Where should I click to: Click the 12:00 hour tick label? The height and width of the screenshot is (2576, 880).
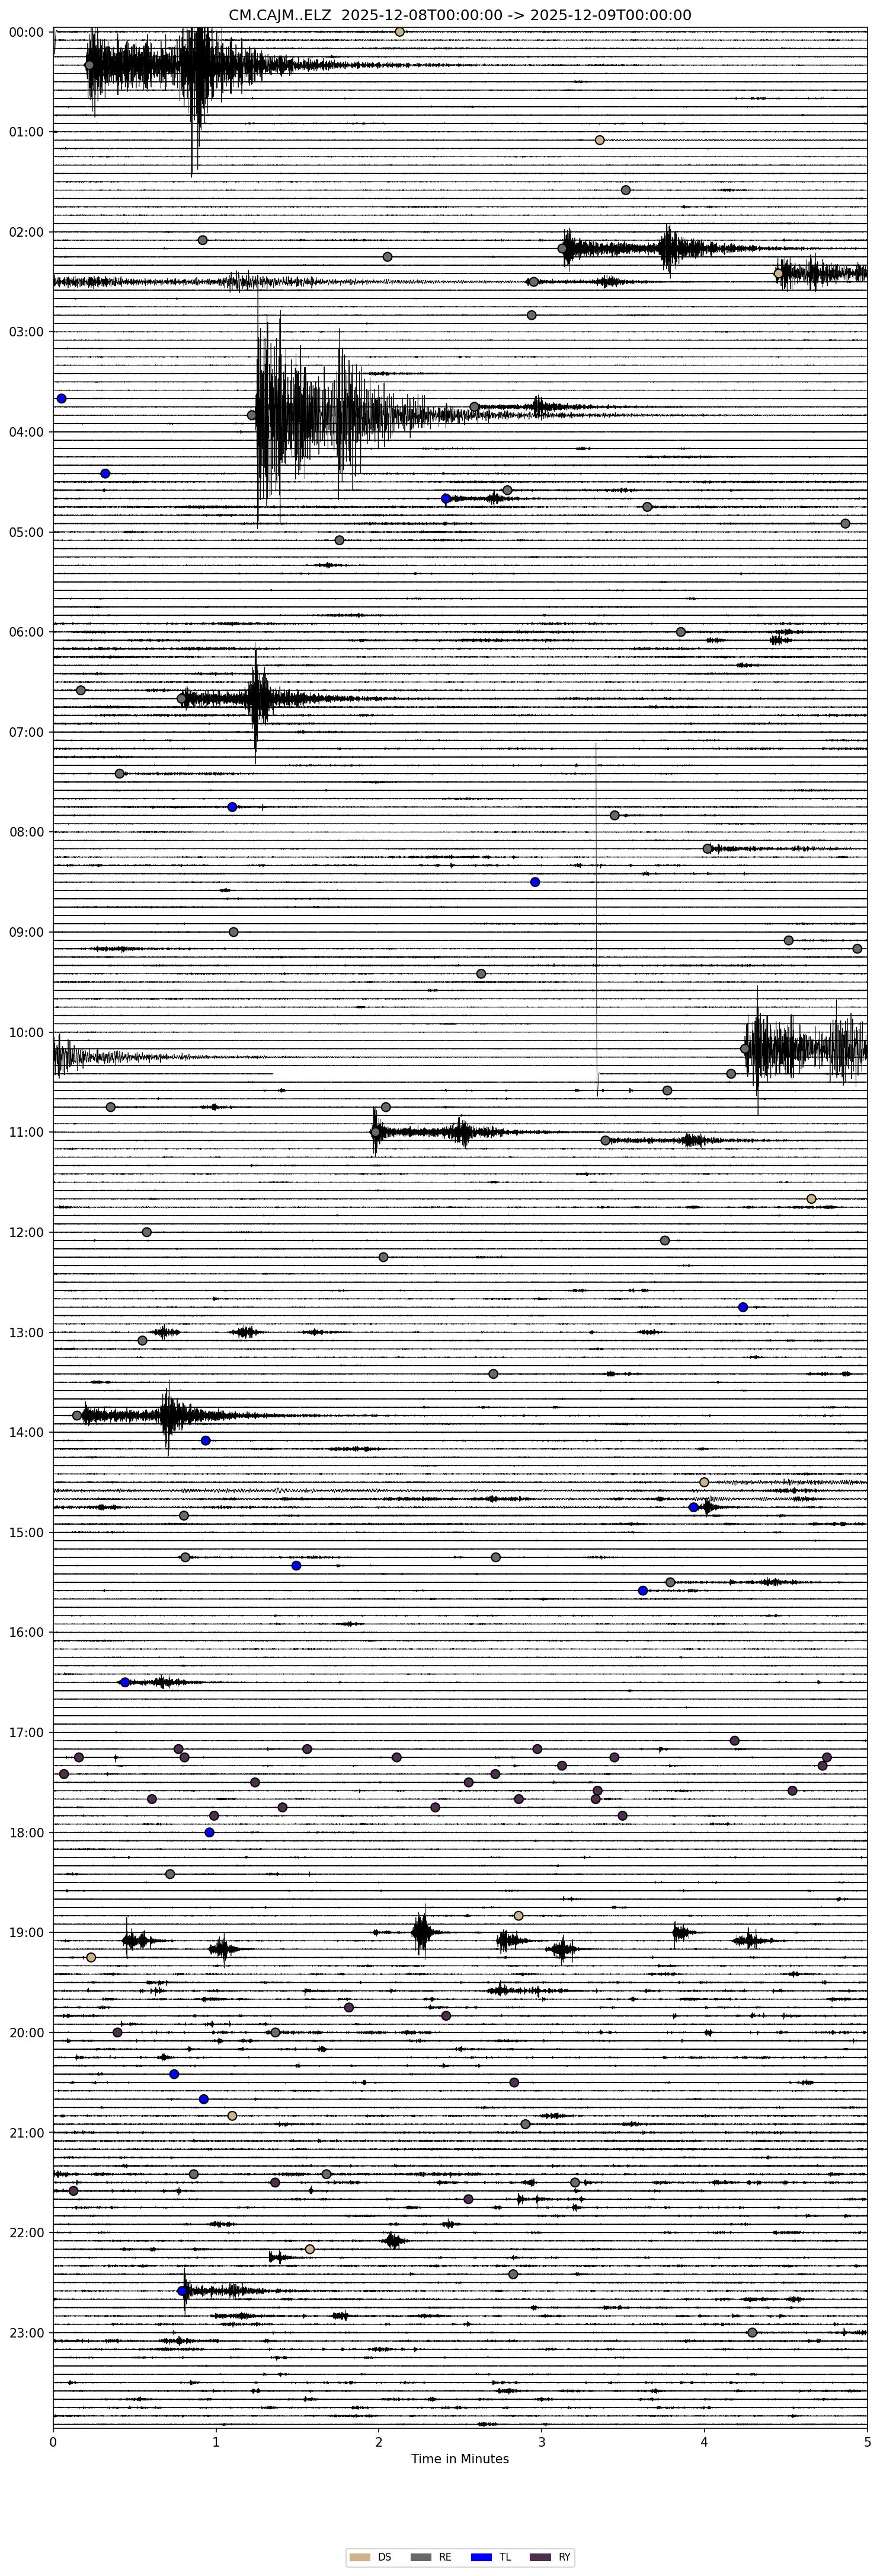pyautogui.click(x=26, y=1232)
